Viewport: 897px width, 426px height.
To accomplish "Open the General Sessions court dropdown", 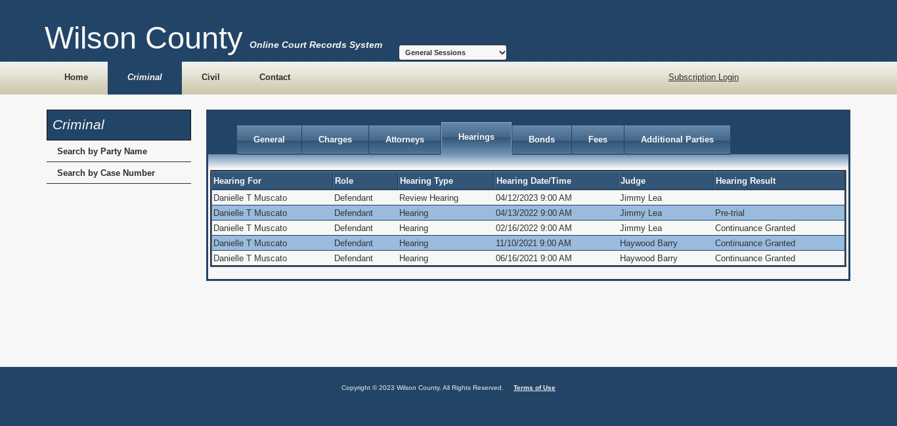I will [452, 53].
